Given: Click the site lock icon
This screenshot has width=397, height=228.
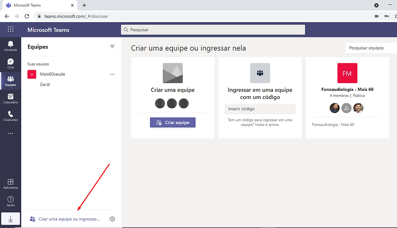Looking at the screenshot, I should coord(39,16).
